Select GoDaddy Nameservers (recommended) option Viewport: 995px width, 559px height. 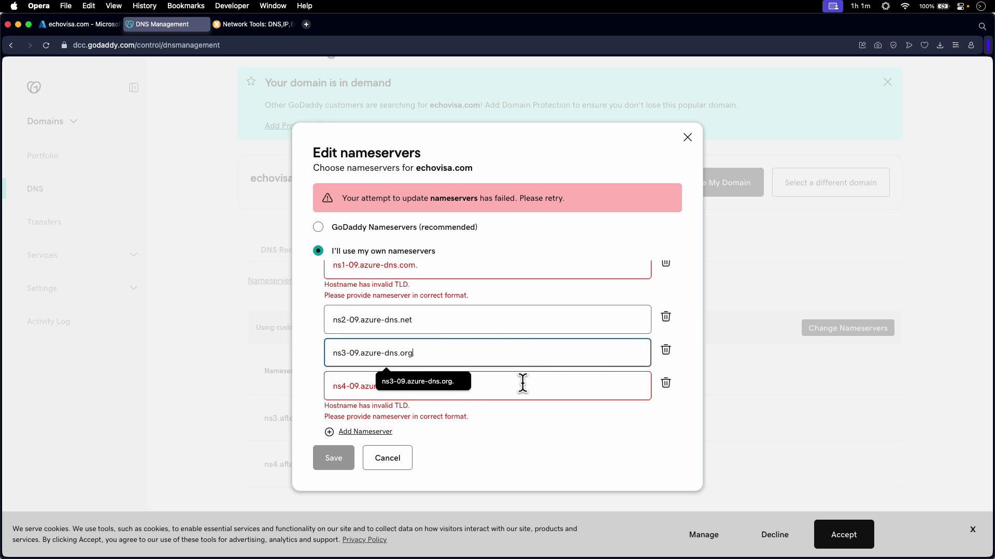click(318, 227)
